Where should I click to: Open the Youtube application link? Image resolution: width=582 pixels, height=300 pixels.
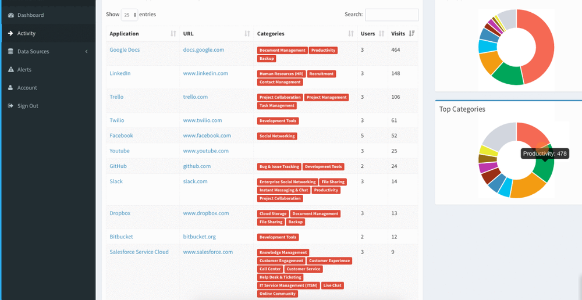point(119,151)
